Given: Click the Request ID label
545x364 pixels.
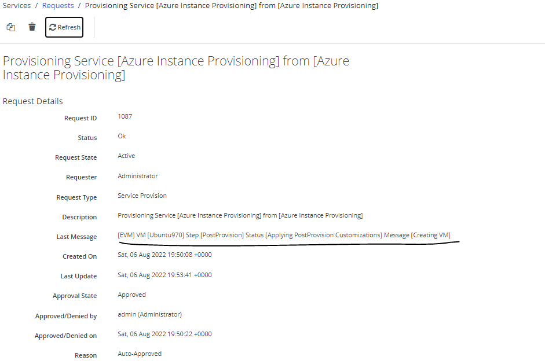Looking at the screenshot, I should (81, 118).
